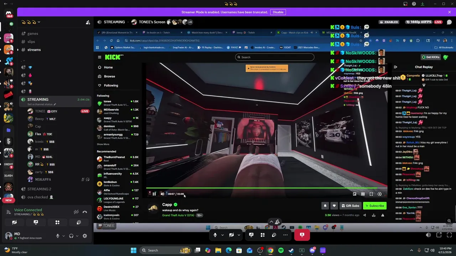Subscribe to Capp channel
Viewport: 456px width, 256px height.
(x=374, y=206)
